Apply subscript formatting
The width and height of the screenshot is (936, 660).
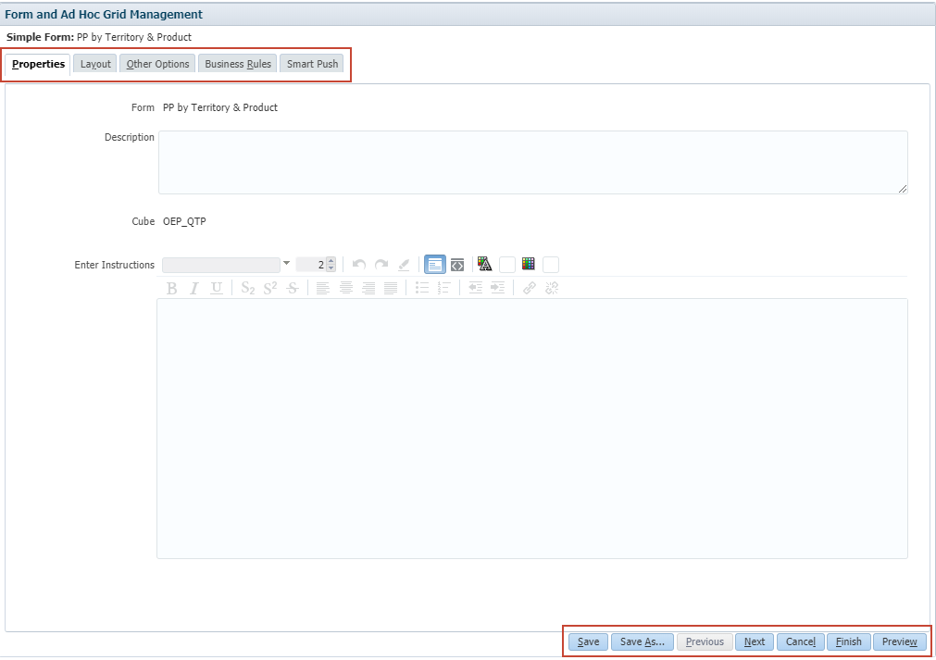point(248,288)
